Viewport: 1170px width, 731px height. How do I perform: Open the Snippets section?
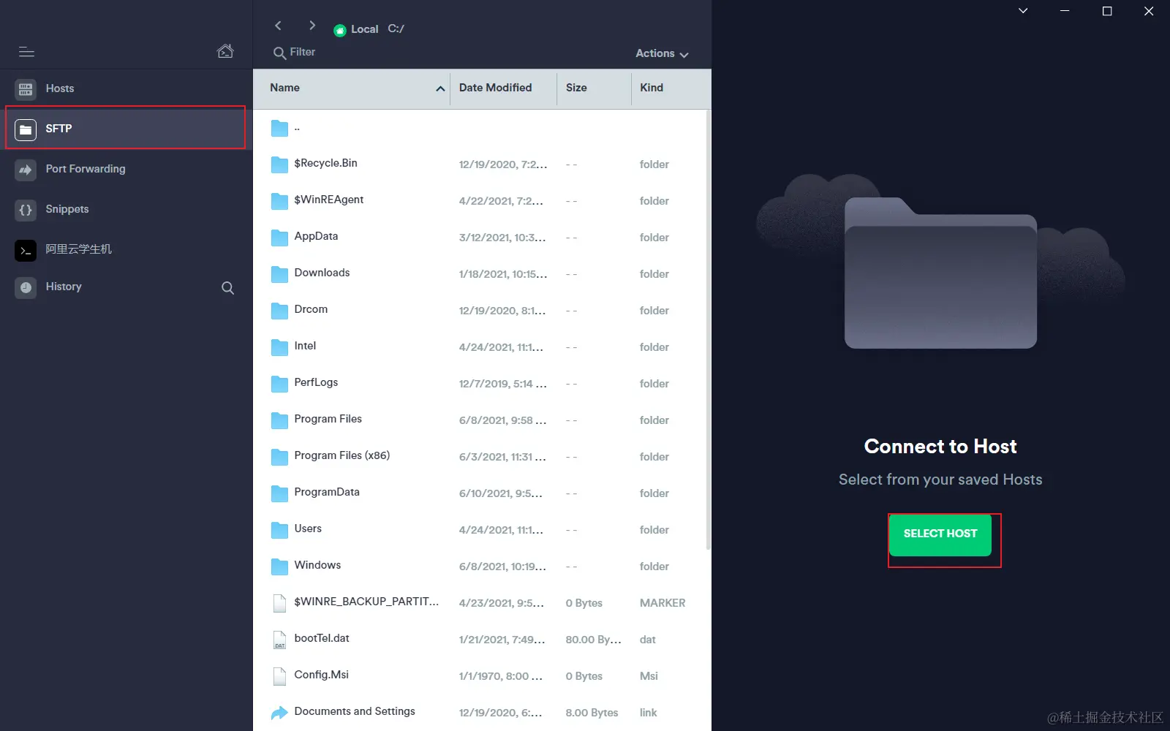(x=126, y=209)
